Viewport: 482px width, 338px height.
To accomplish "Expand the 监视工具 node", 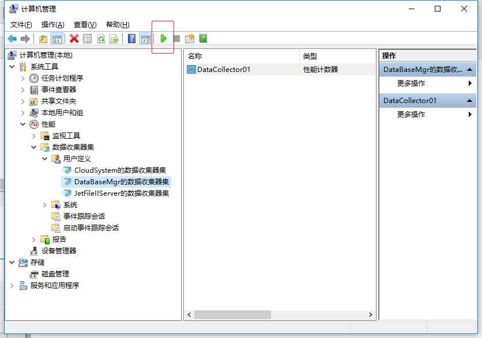I will (x=34, y=136).
